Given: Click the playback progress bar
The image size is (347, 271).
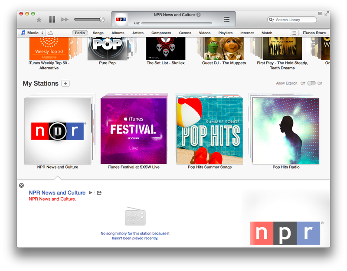Looking at the screenshot, I should click(177, 23).
